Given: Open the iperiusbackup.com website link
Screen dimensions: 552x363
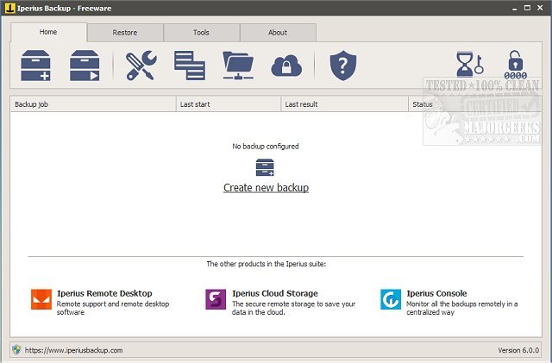Looking at the screenshot, I should pyautogui.click(x=73, y=350).
